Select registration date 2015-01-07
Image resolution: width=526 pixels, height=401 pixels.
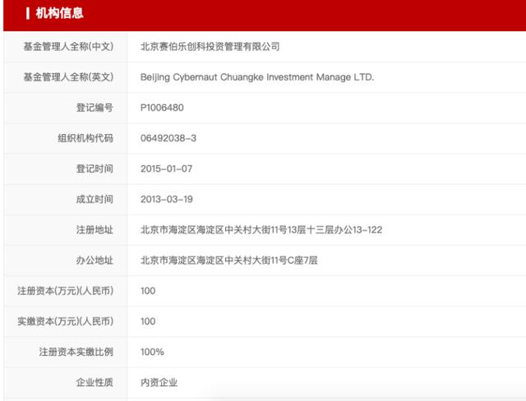[x=166, y=168]
